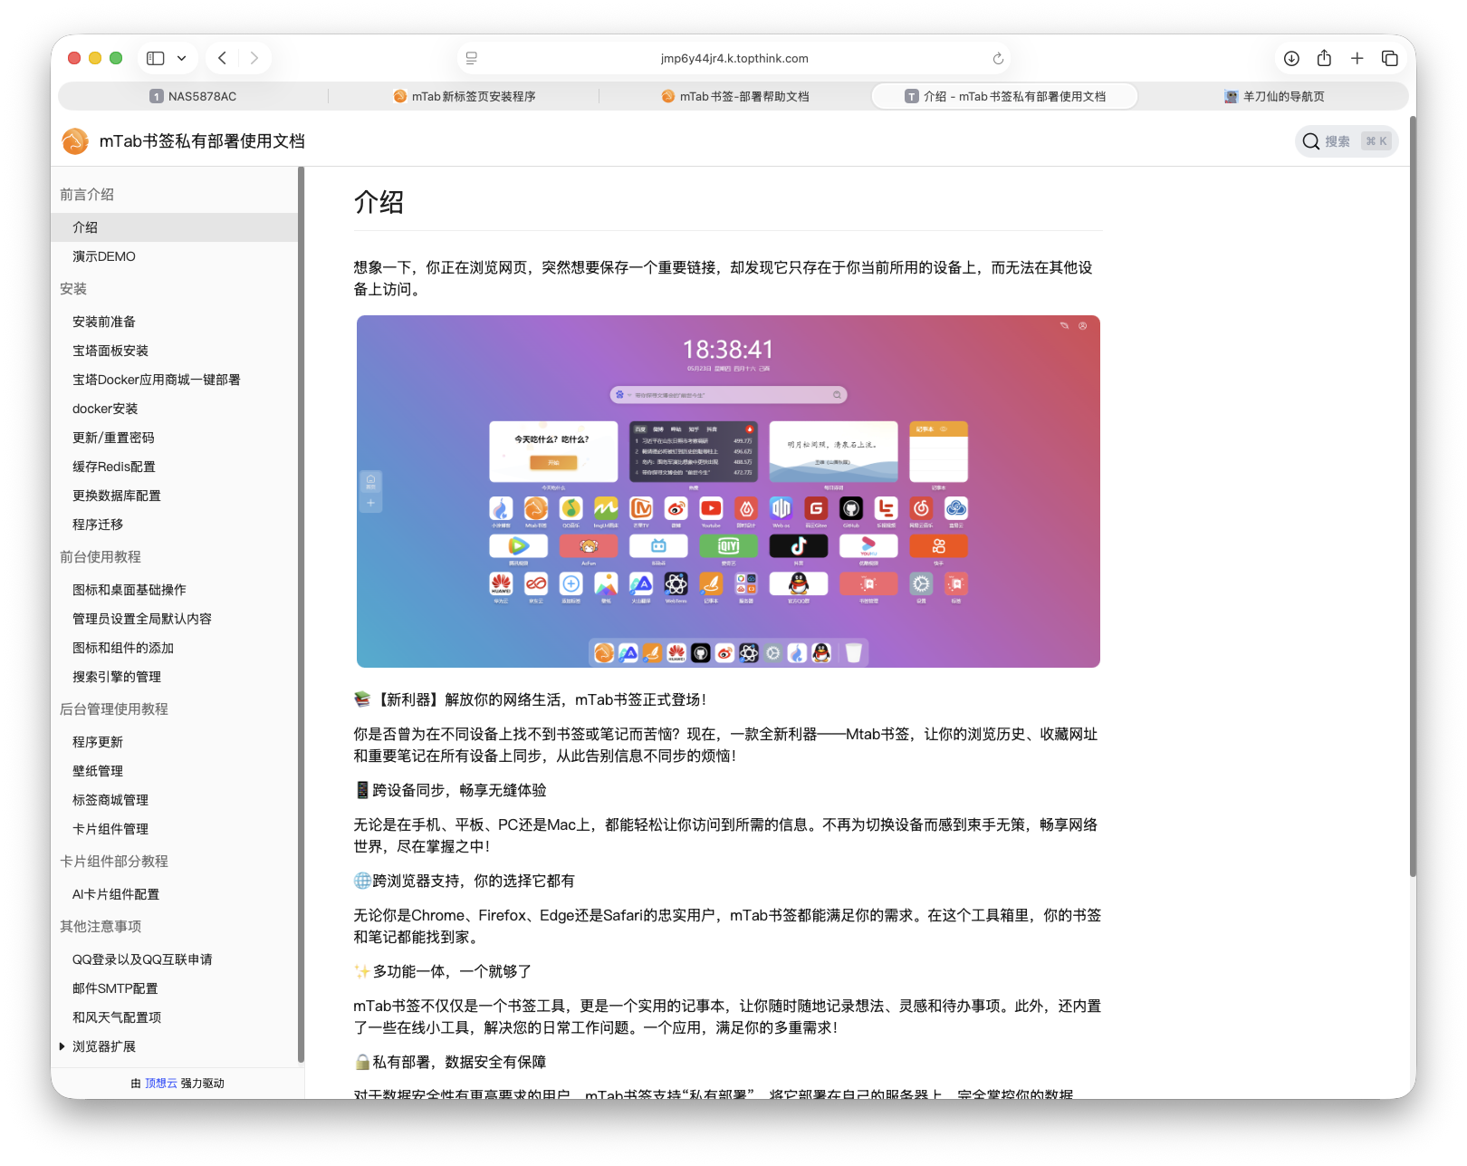Click the Share icon in the toolbar

point(1324,57)
